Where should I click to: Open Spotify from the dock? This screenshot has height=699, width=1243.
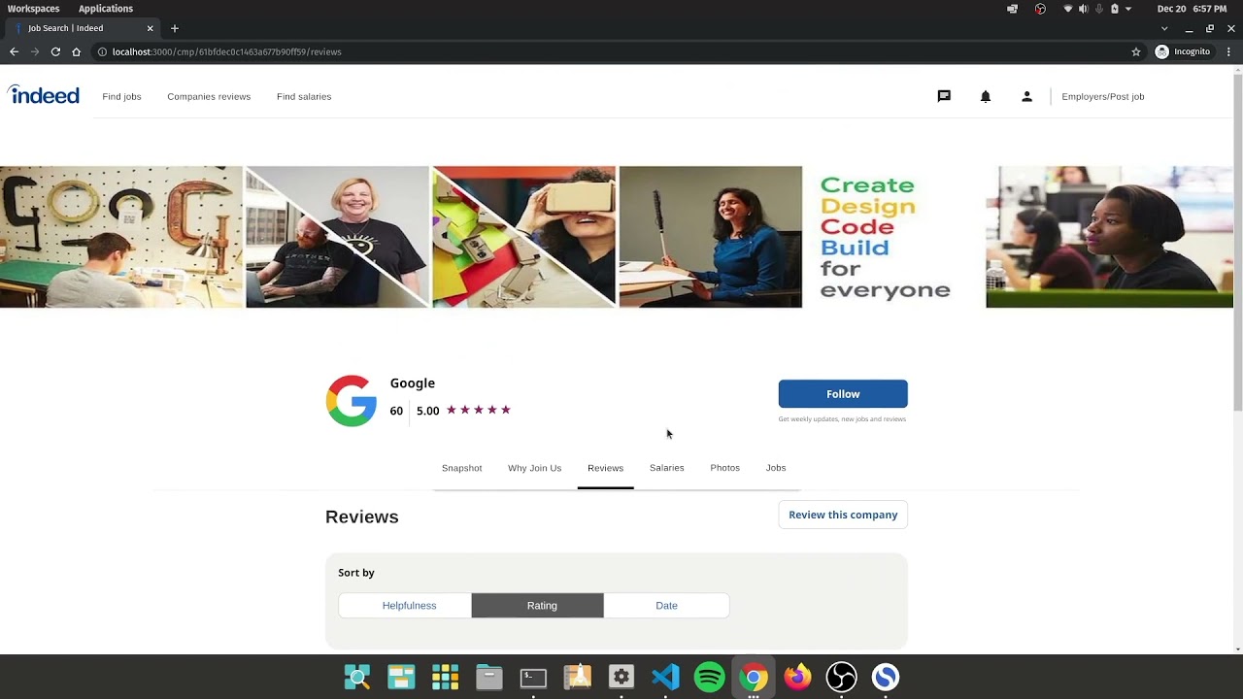pyautogui.click(x=710, y=677)
